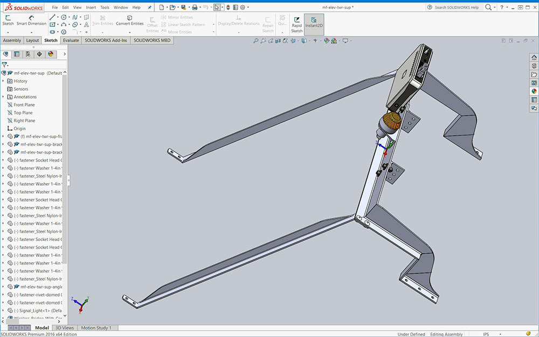This screenshot has height=337, width=539.
Task: Switch to the Motion Study 1 tab
Action: tap(96, 328)
